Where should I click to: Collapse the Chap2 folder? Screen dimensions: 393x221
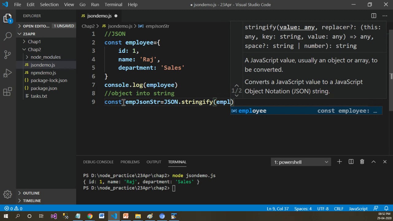pos(46,49)
